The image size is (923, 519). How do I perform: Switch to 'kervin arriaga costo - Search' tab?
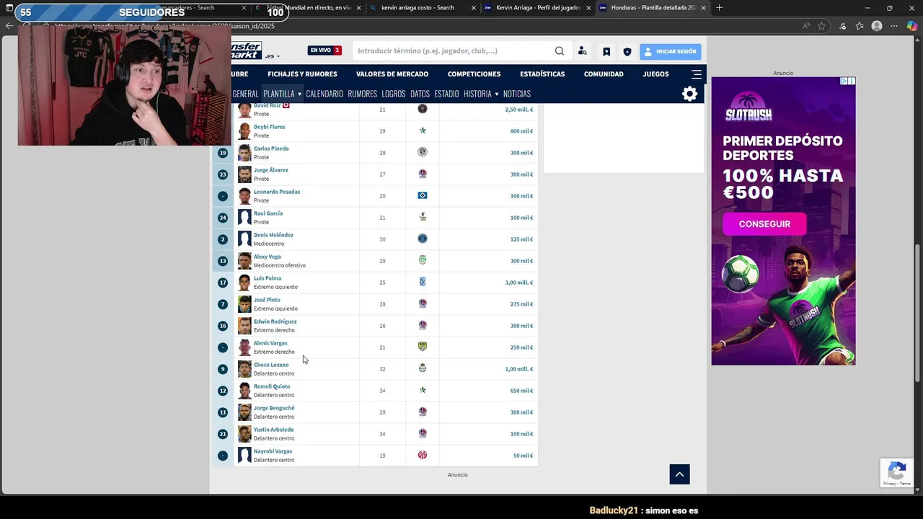[x=422, y=8]
